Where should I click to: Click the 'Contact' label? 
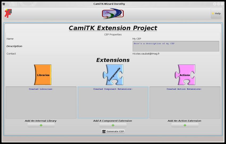tap(11, 54)
